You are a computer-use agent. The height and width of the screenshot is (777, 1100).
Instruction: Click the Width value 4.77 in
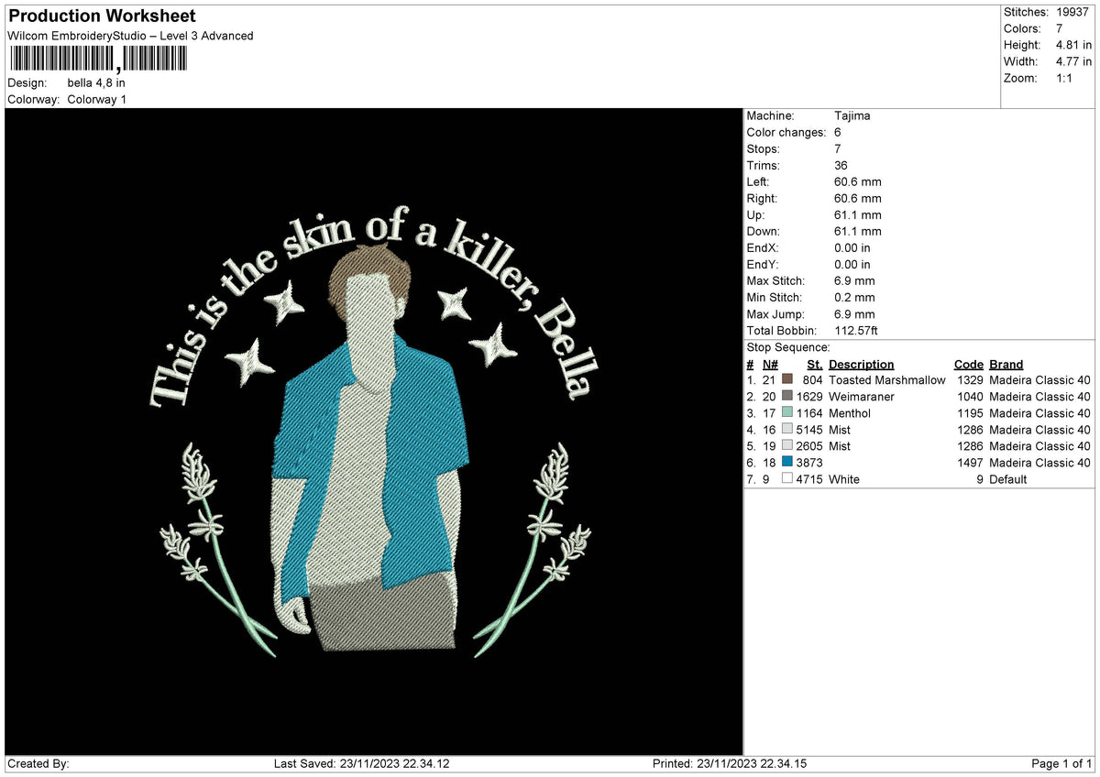(1073, 61)
